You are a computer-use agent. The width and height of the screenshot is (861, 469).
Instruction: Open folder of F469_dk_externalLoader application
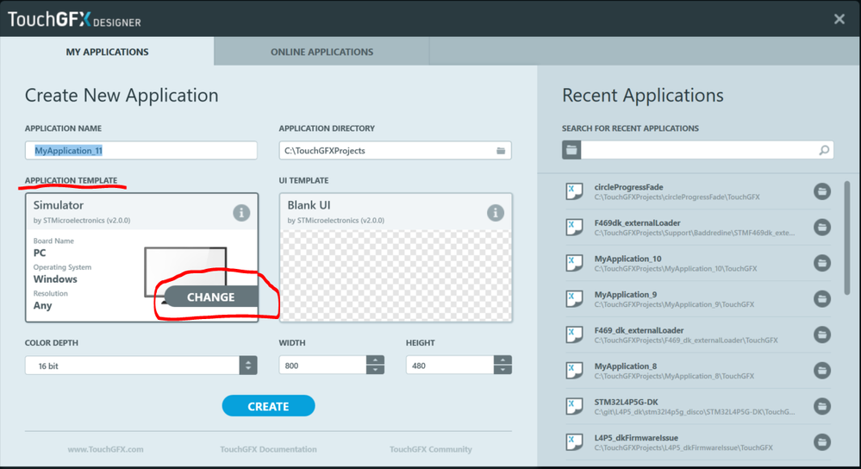click(x=822, y=335)
